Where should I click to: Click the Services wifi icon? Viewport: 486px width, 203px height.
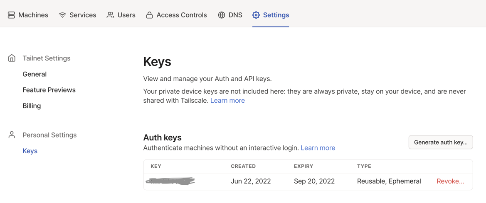coord(62,15)
